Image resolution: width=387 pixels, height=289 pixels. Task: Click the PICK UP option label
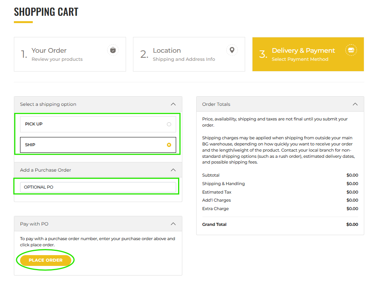(34, 124)
